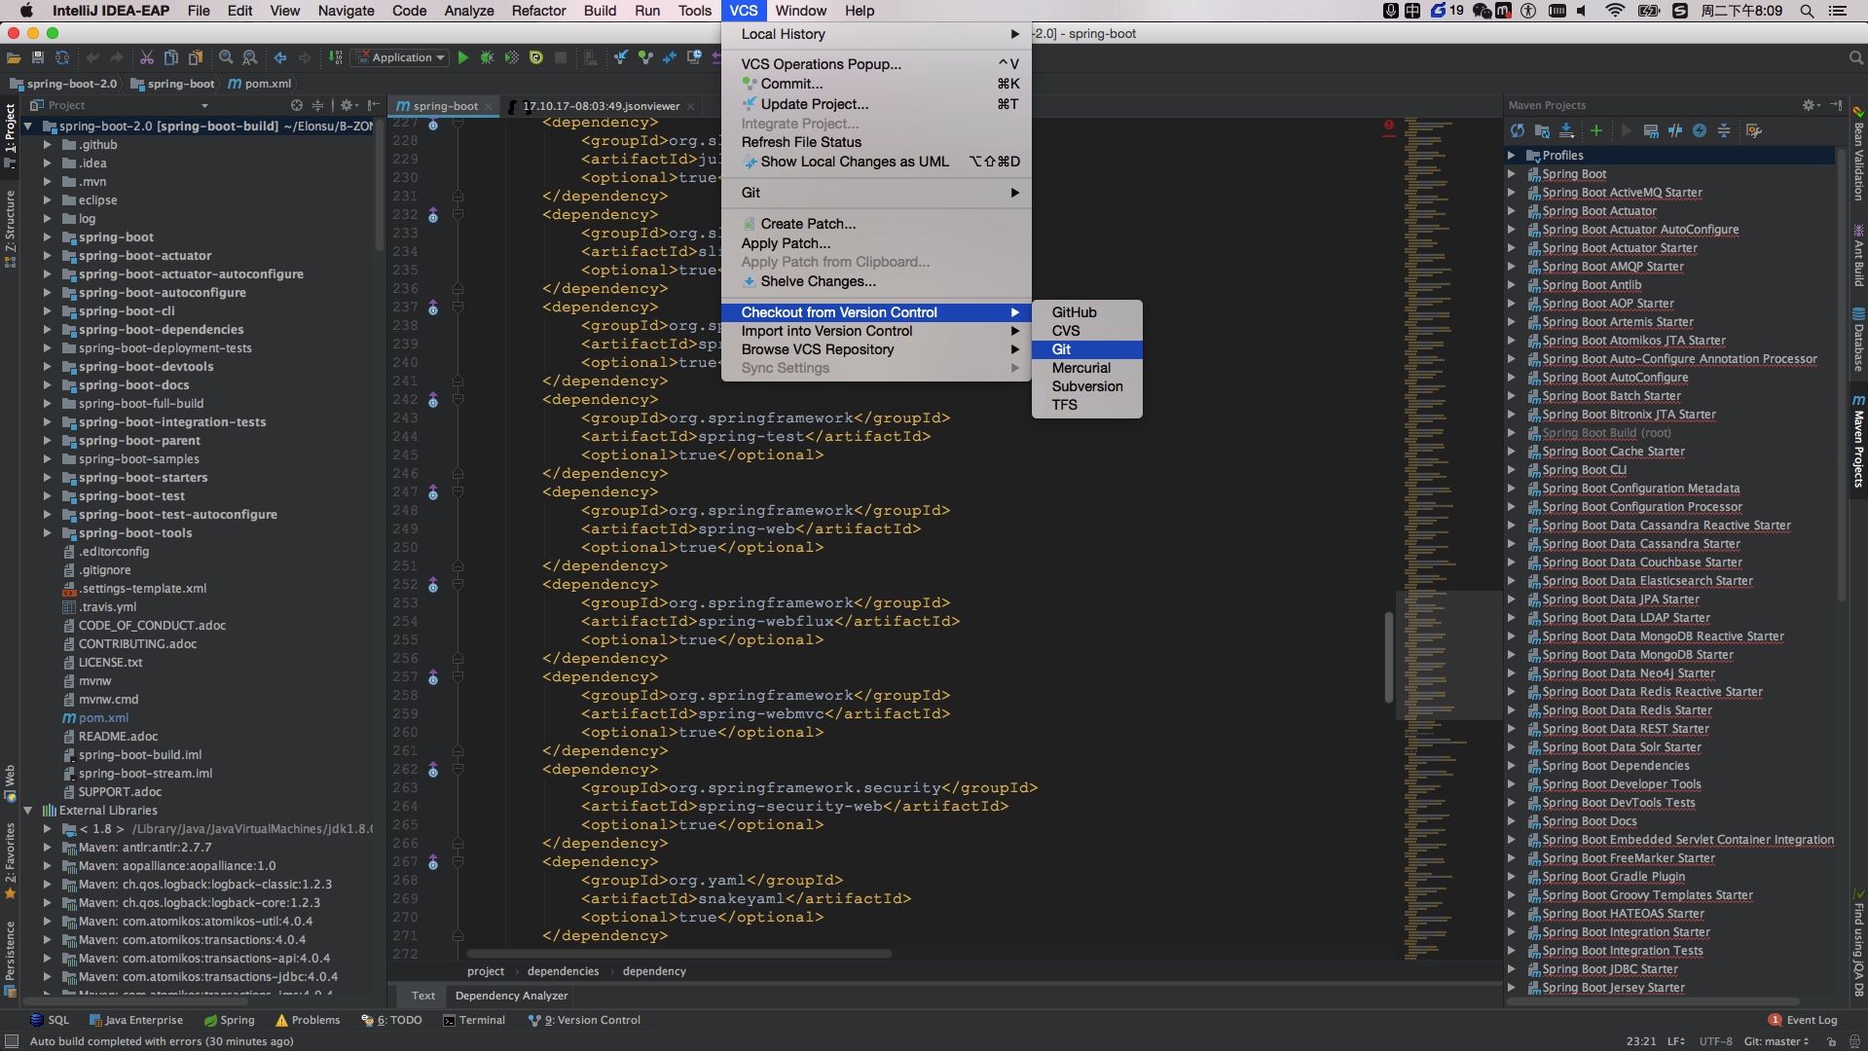Screen dimensions: 1868x1052
Task: Expand Spring Boot Actuator in Maven Projects
Action: click(1512, 211)
